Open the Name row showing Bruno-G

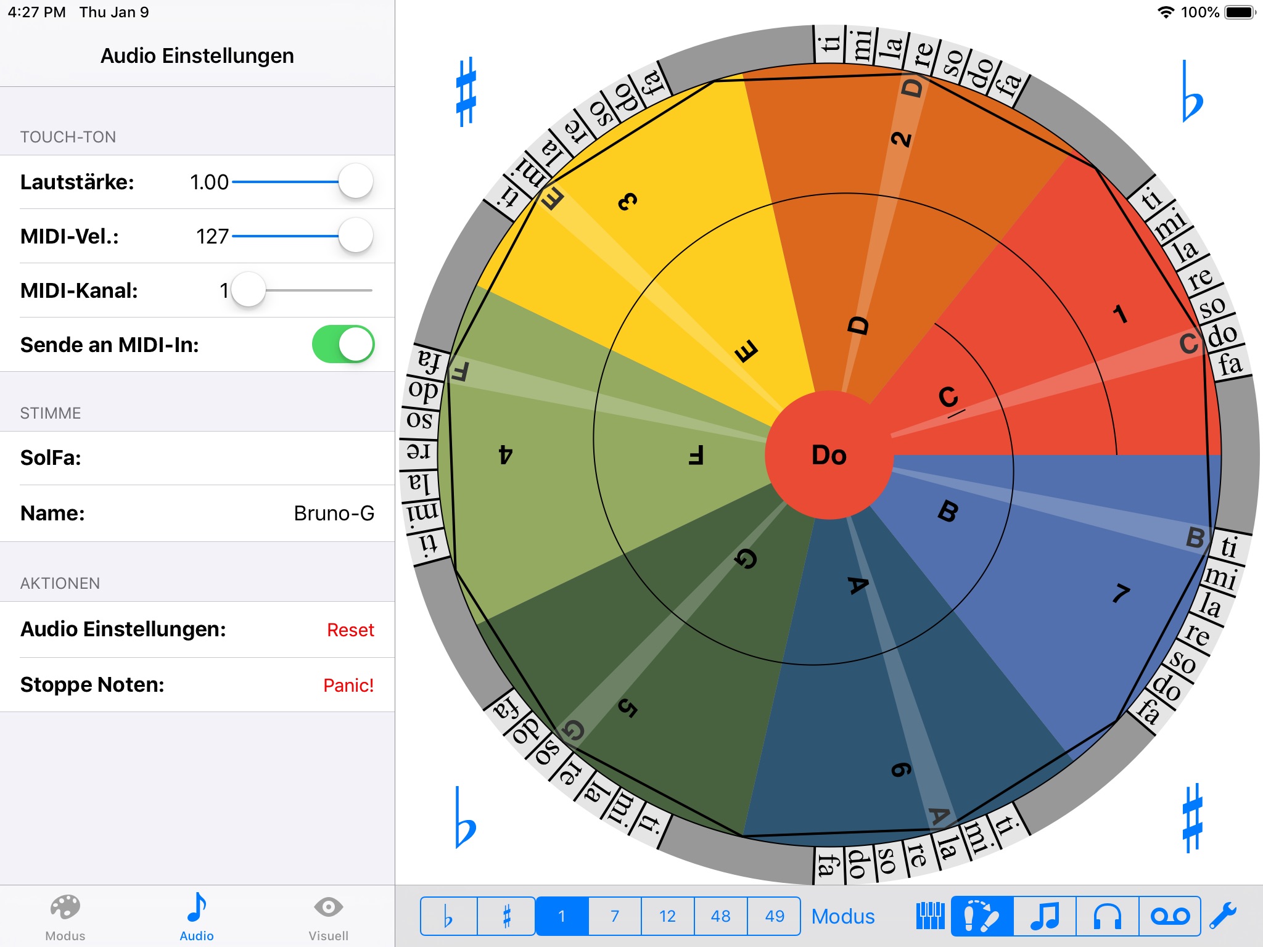[197, 513]
